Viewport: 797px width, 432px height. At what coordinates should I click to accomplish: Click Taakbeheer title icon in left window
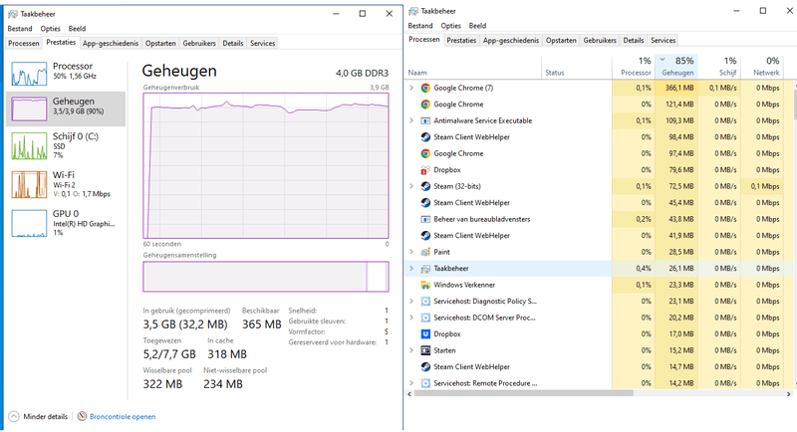13,14
